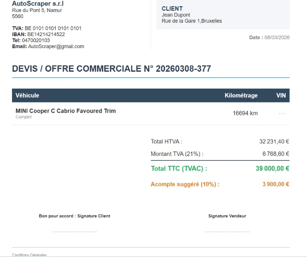
Task: Click the Total HTVA amount 32 231,40 €
Action: 274,142
